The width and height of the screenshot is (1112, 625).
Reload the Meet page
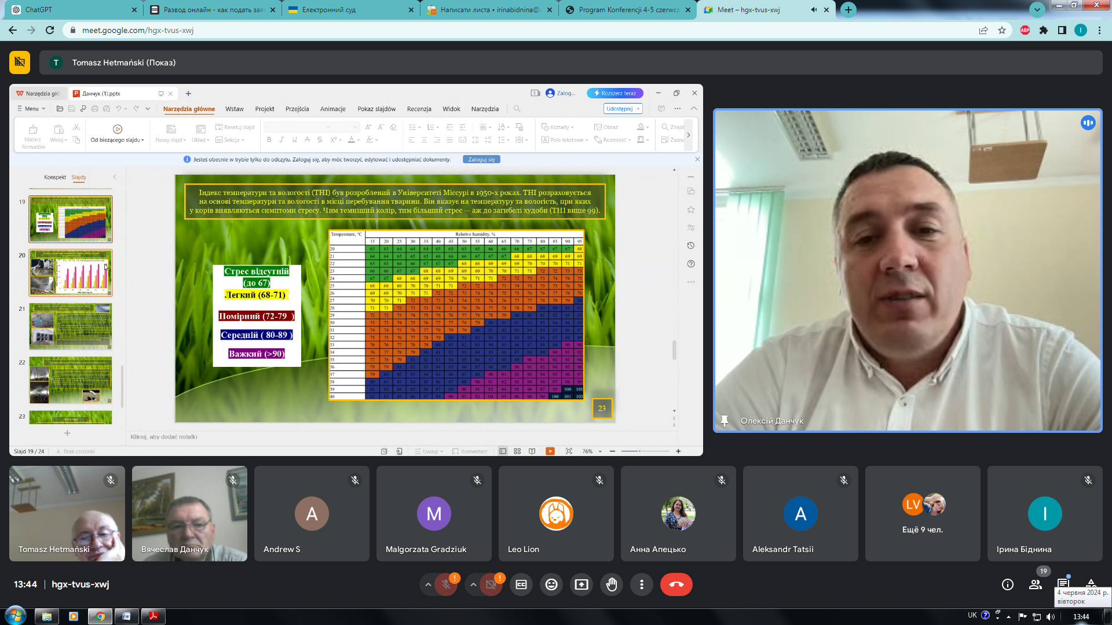(x=50, y=30)
